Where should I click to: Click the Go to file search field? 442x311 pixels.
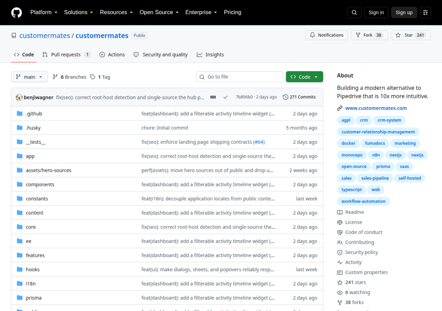240,77
